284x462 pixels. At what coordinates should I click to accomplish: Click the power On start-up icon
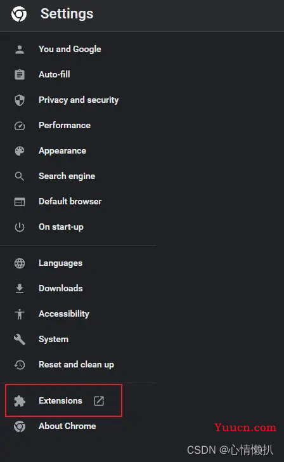20,227
